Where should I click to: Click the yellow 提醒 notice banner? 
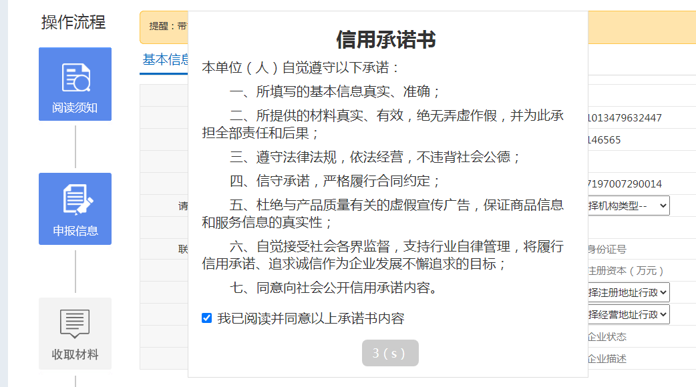pyautogui.click(x=164, y=27)
